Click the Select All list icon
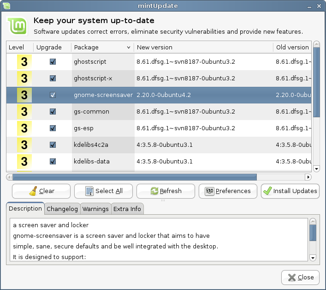This screenshot has width=326, height=290. coord(89,191)
